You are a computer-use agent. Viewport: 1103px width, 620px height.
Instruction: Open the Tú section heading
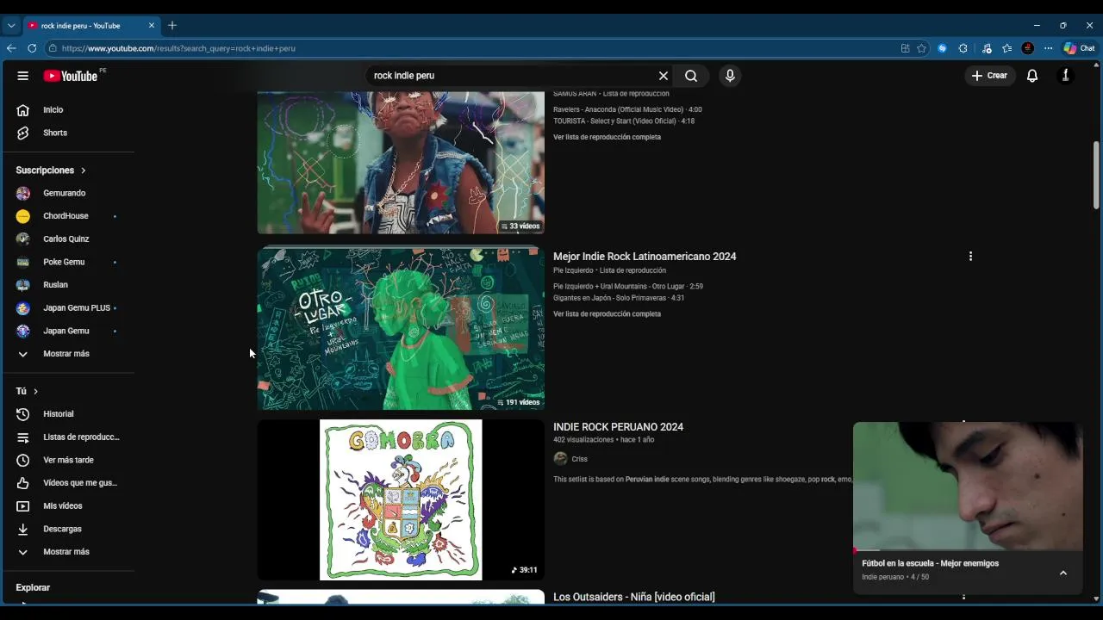pyautogui.click(x=27, y=391)
